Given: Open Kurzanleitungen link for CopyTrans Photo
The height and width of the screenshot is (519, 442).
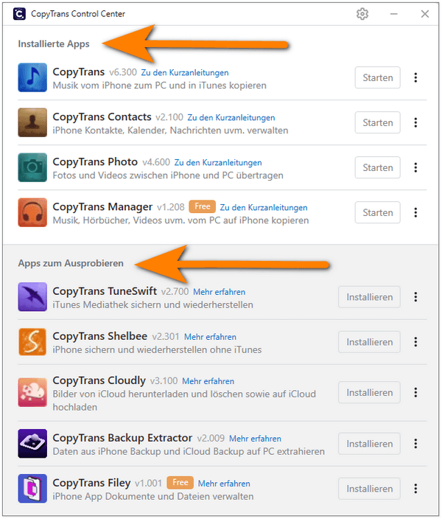Looking at the screenshot, I should tap(218, 163).
